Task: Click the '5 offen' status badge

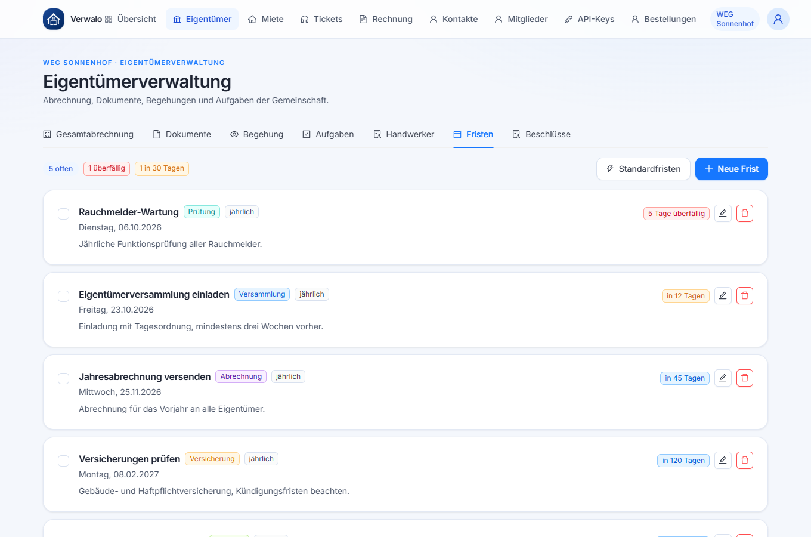Action: 61,169
